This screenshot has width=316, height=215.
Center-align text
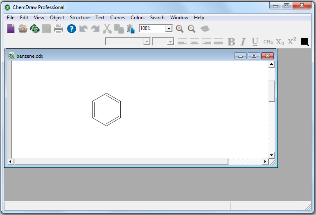(x=194, y=42)
